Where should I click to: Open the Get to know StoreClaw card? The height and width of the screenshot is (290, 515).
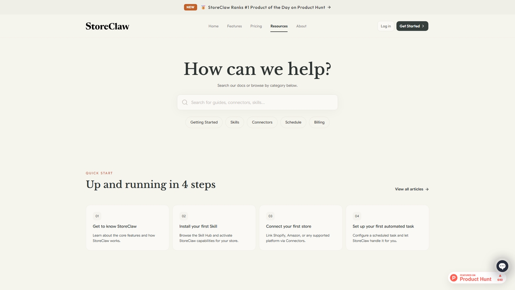[128, 228]
